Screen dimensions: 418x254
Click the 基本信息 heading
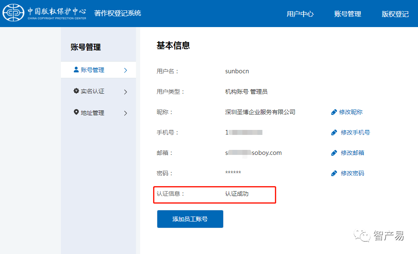[173, 45]
